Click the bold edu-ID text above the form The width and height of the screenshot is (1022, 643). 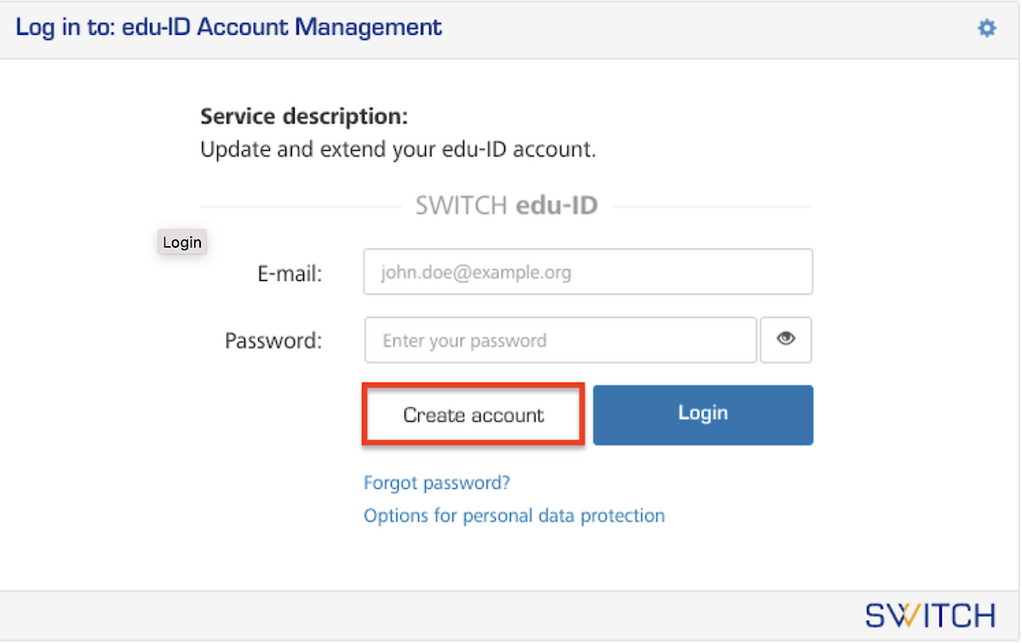pos(557,206)
